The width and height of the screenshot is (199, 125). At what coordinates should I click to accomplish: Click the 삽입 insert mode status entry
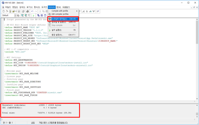point(33,123)
